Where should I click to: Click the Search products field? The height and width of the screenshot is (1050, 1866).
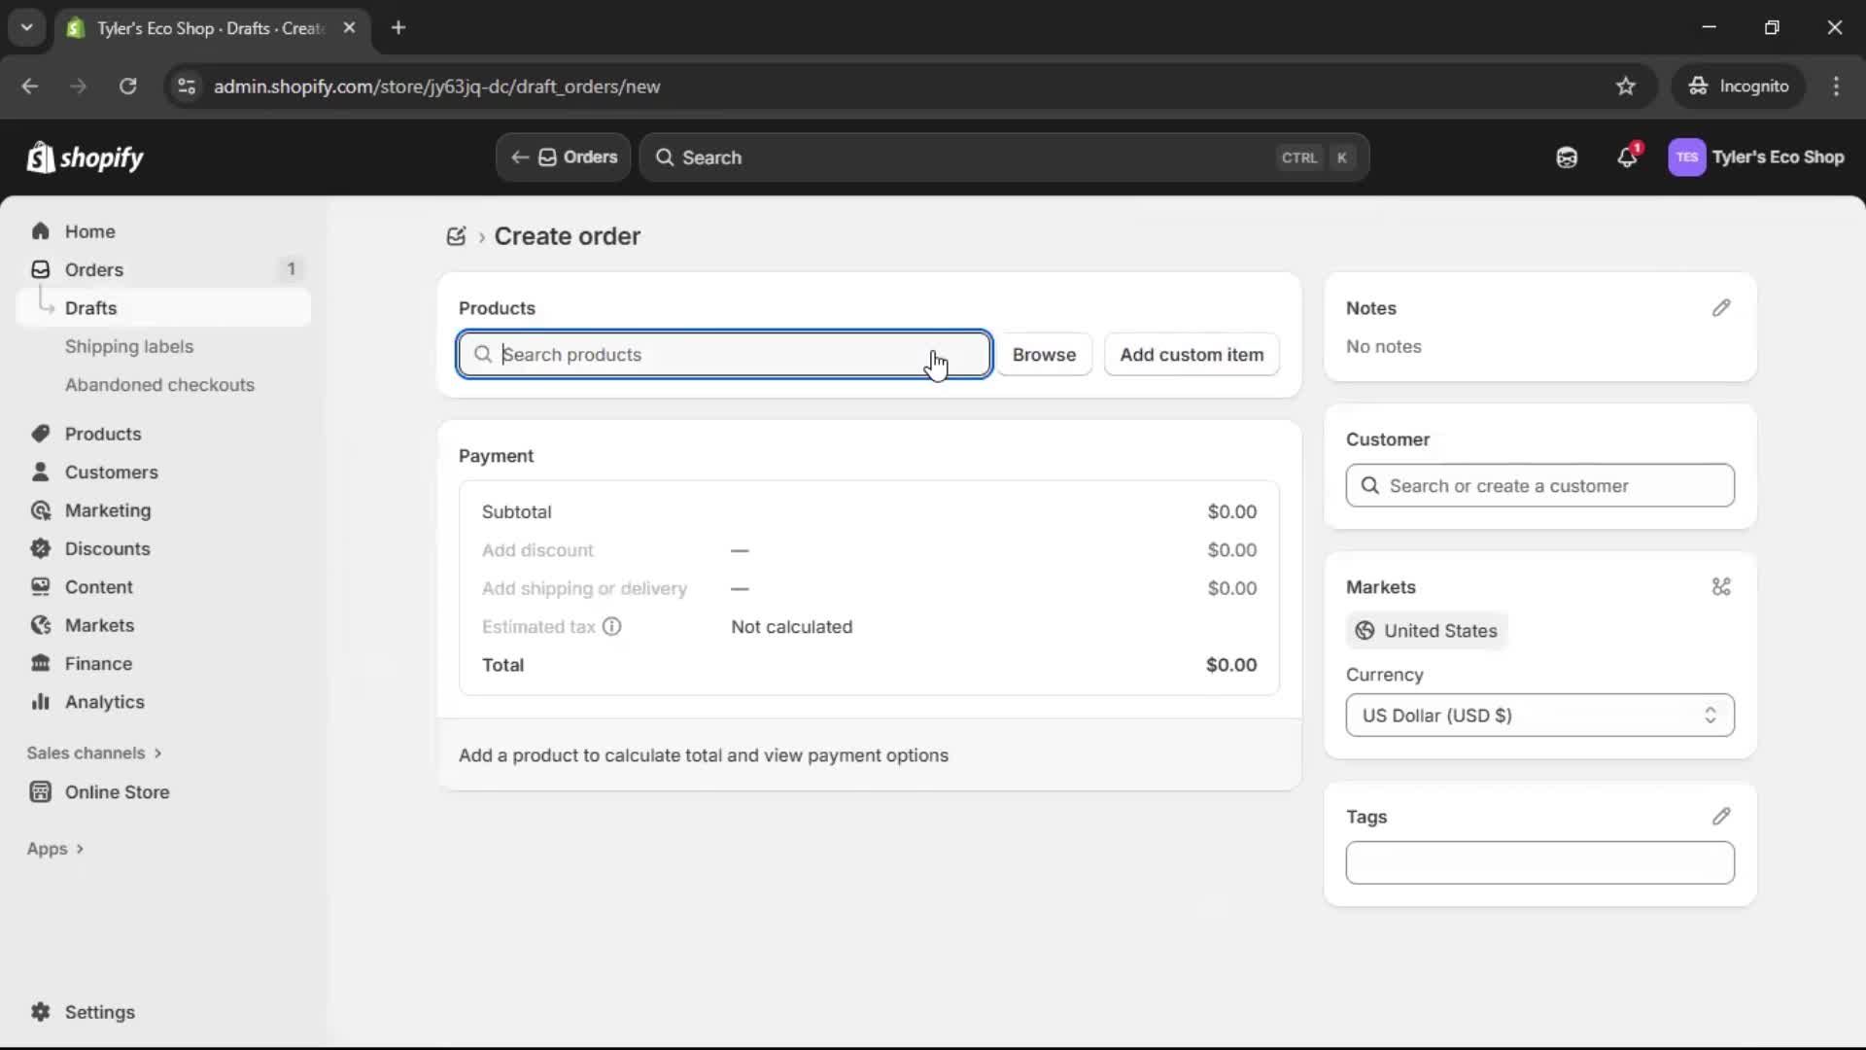[724, 354]
